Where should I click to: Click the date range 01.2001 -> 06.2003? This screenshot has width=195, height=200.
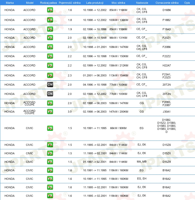[x=95, y=75]
